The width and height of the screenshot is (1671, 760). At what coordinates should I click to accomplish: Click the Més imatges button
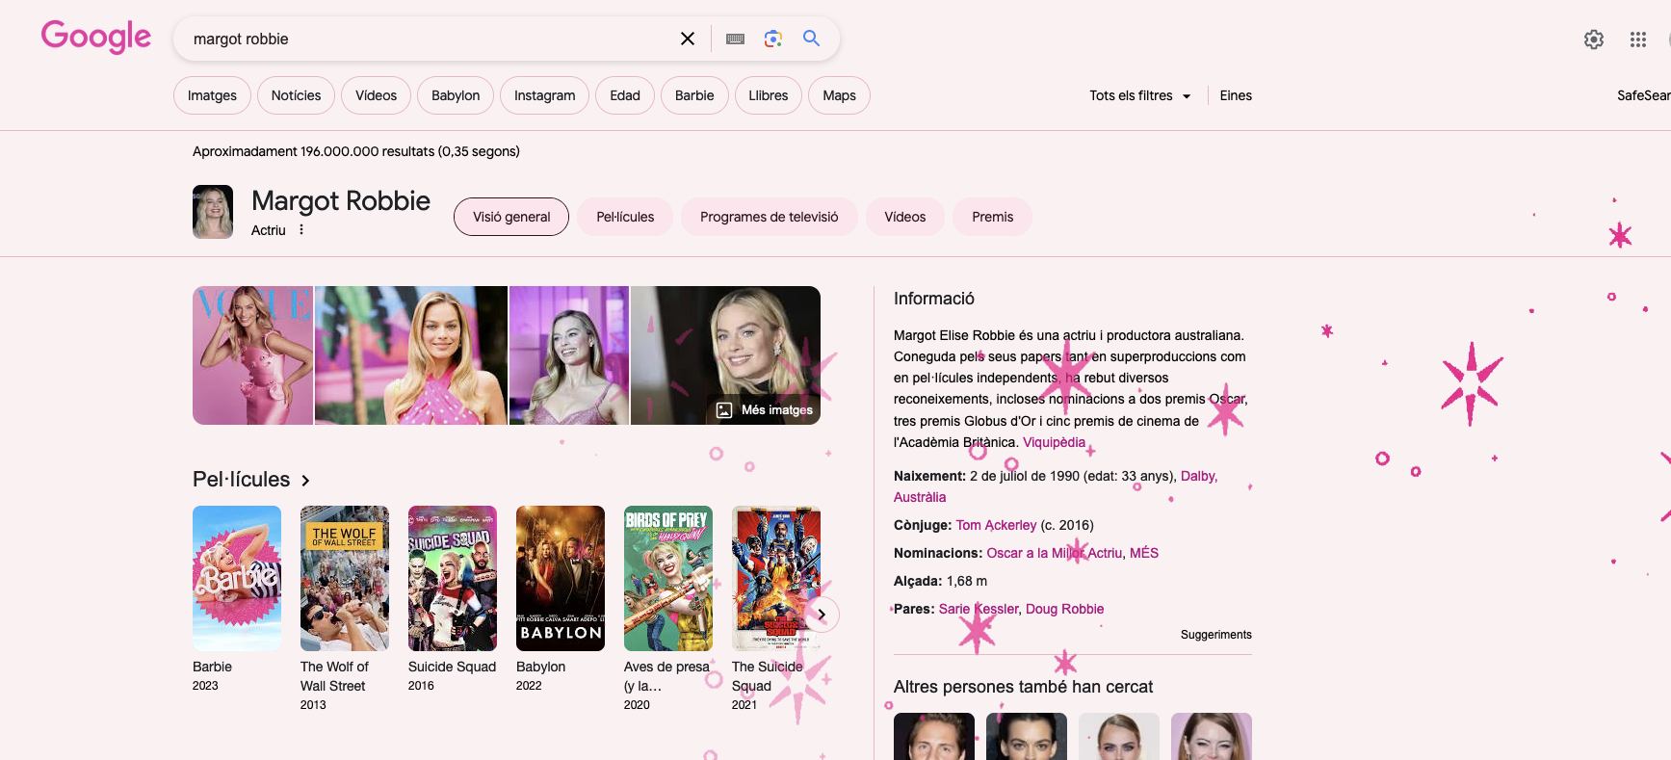765,410
